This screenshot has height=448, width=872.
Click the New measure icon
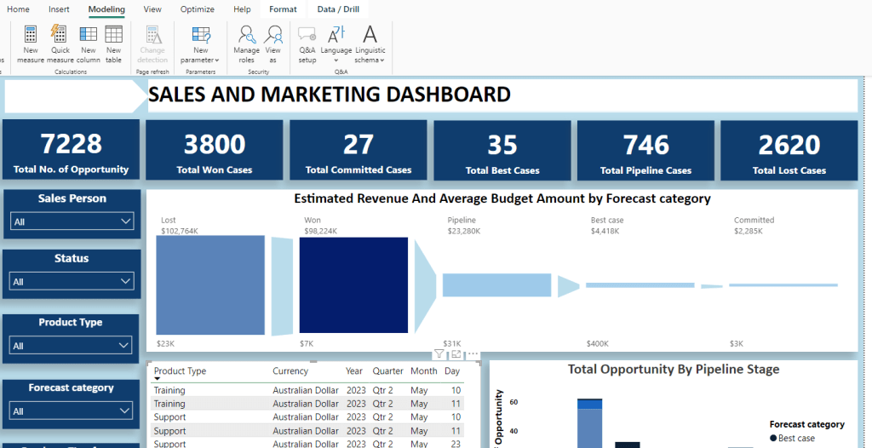(x=31, y=43)
